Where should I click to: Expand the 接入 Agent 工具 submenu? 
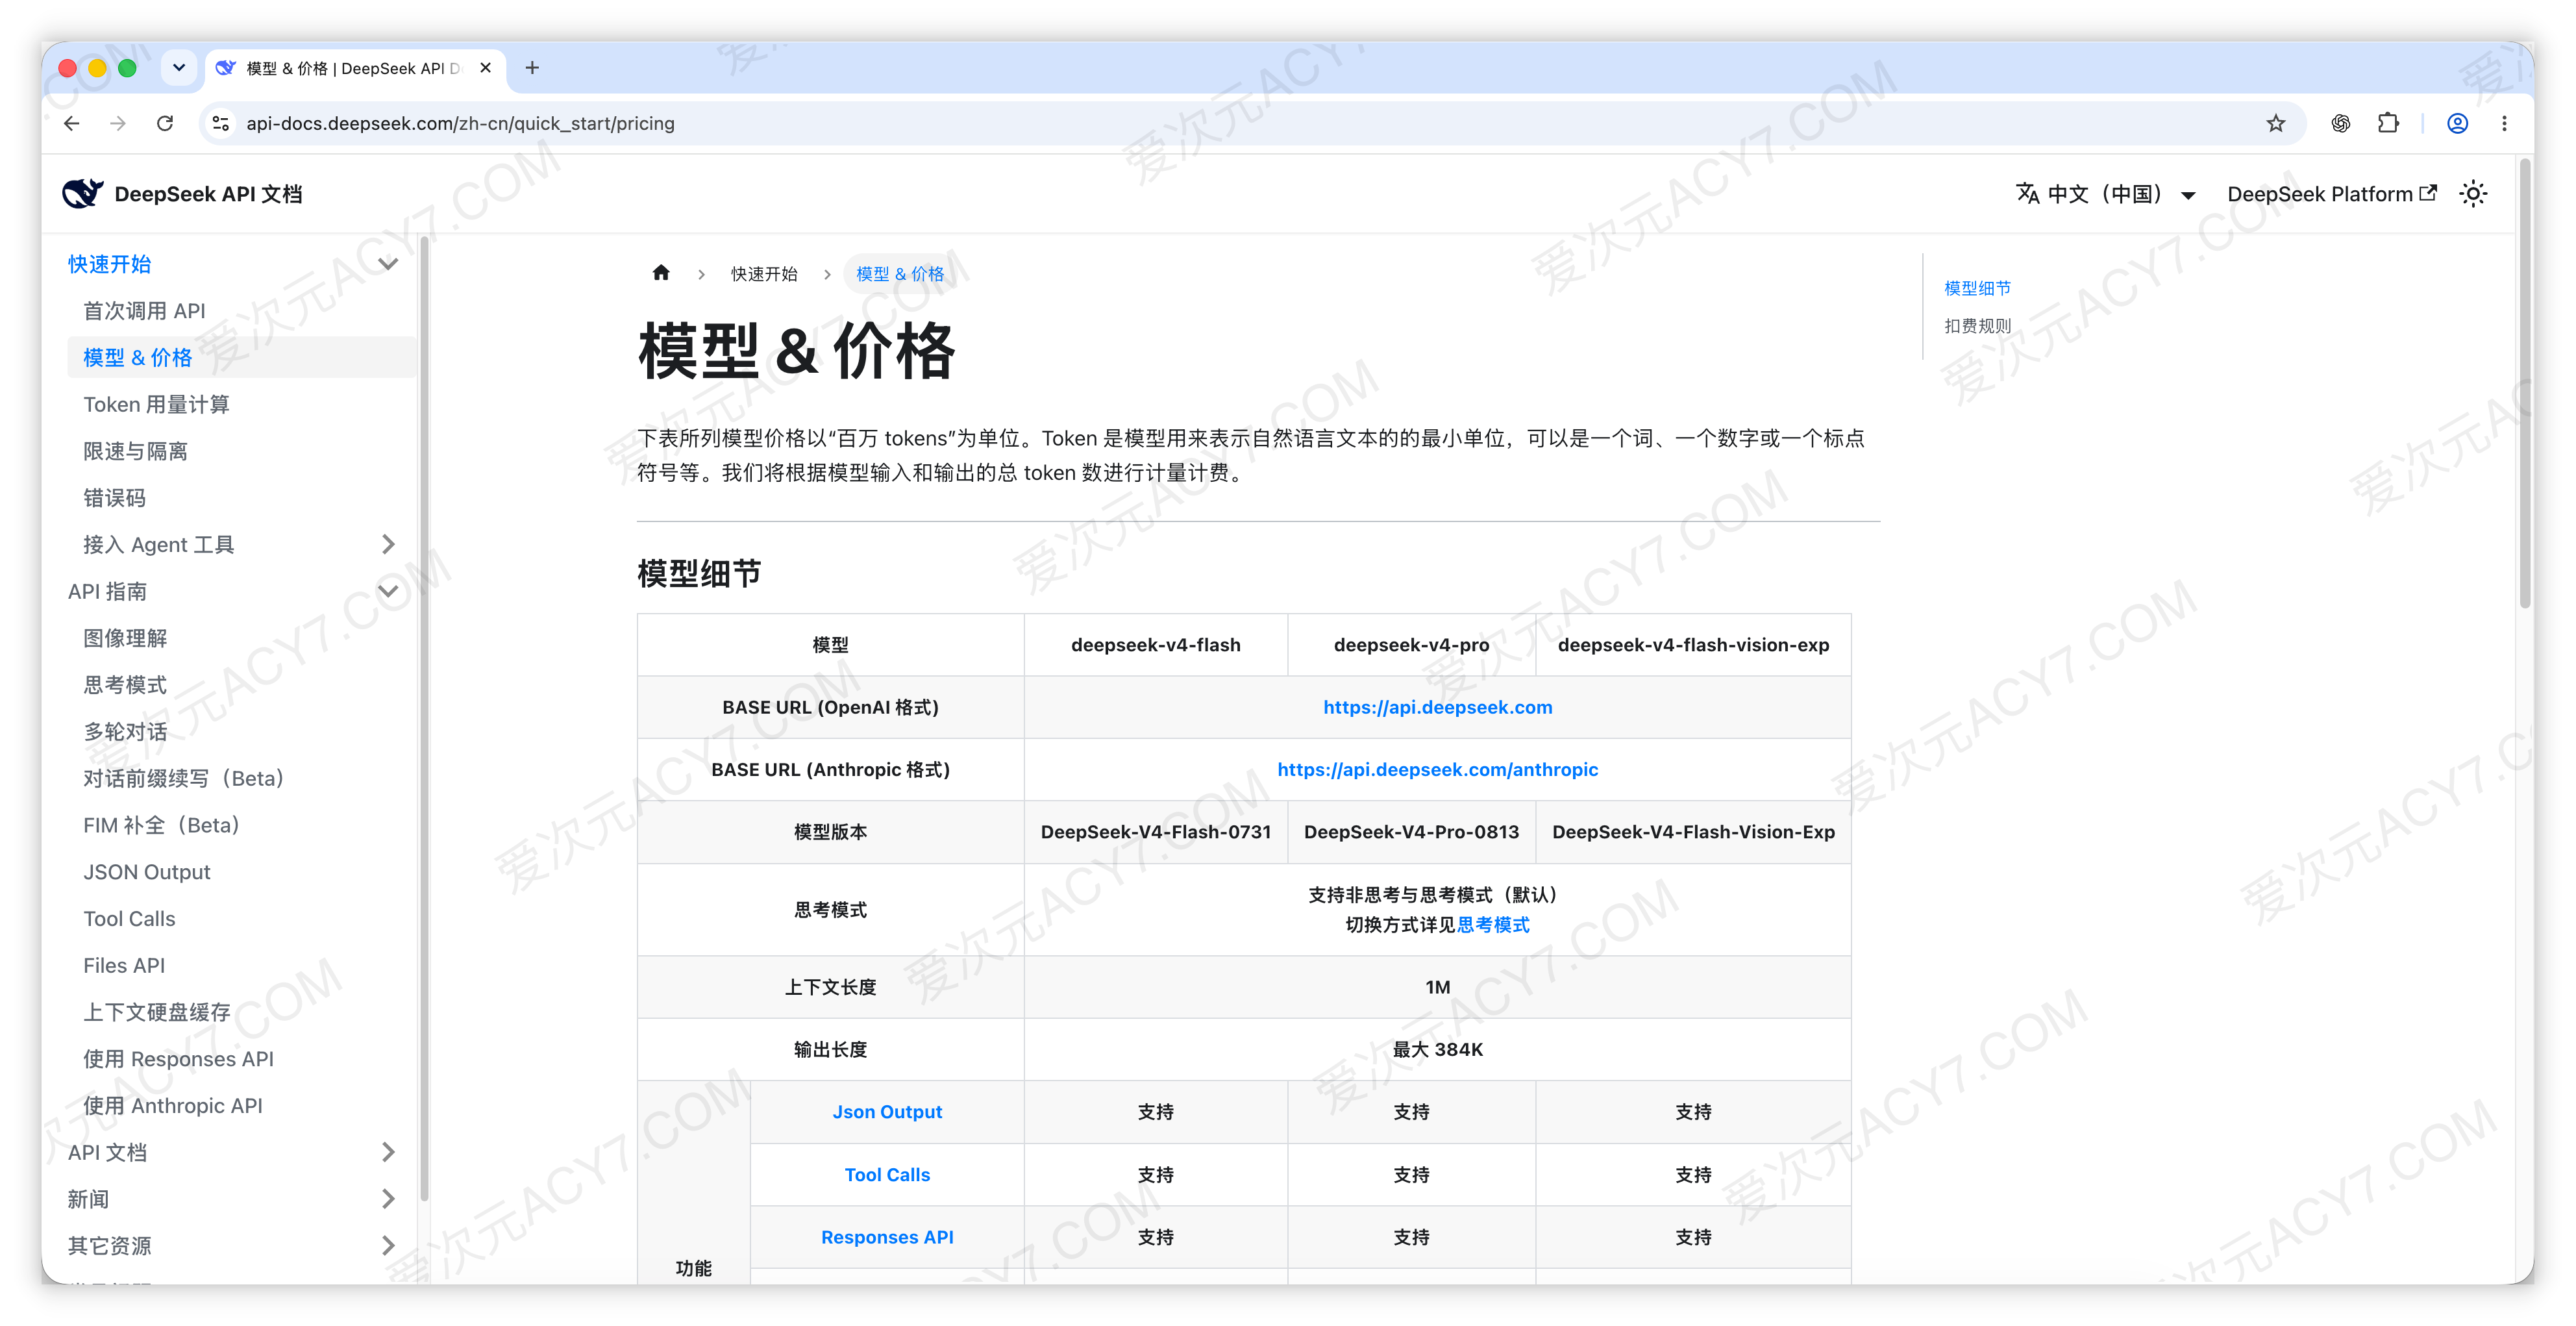pos(388,544)
